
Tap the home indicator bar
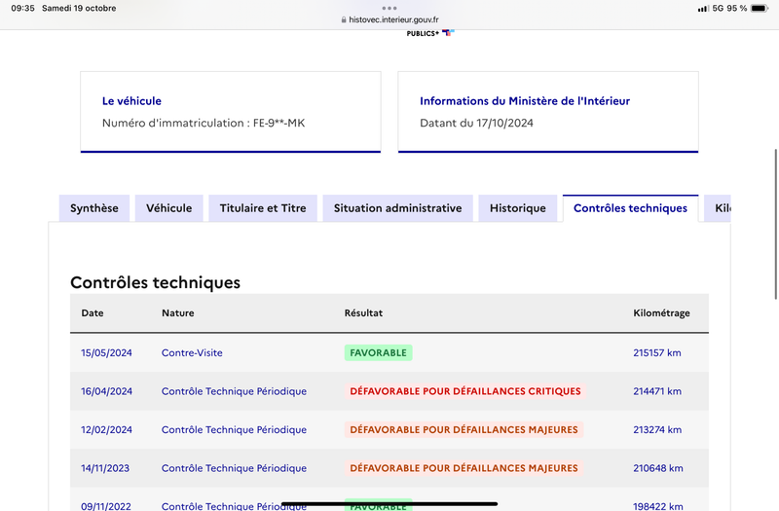tap(389, 503)
